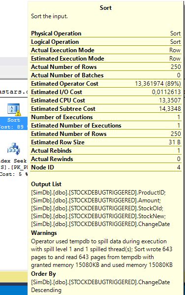Click the Estimated Operator Cost label
Viewport: 185px width, 295px height.
pyautogui.click(x=64, y=84)
